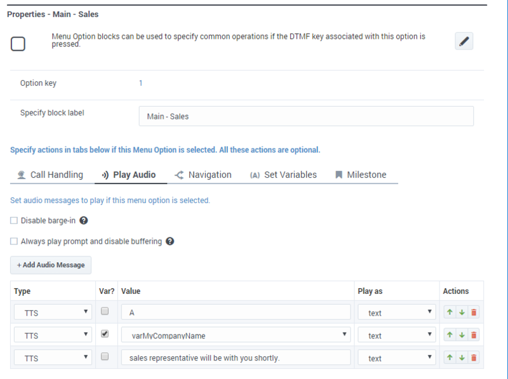Open Play as dropdown in last row

[x=397, y=358]
